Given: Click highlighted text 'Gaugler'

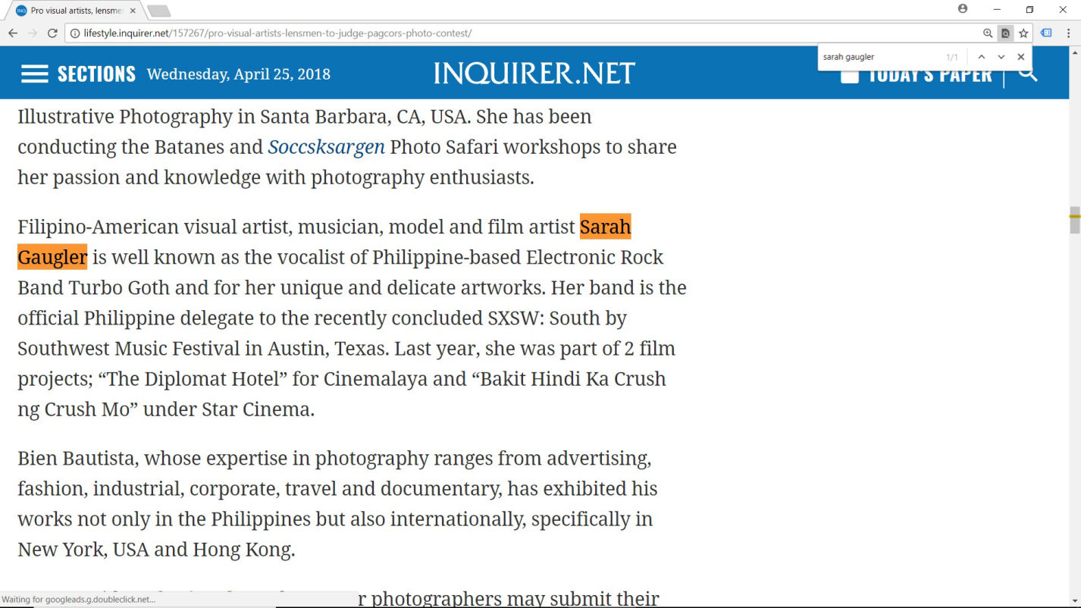Looking at the screenshot, I should pyautogui.click(x=52, y=257).
